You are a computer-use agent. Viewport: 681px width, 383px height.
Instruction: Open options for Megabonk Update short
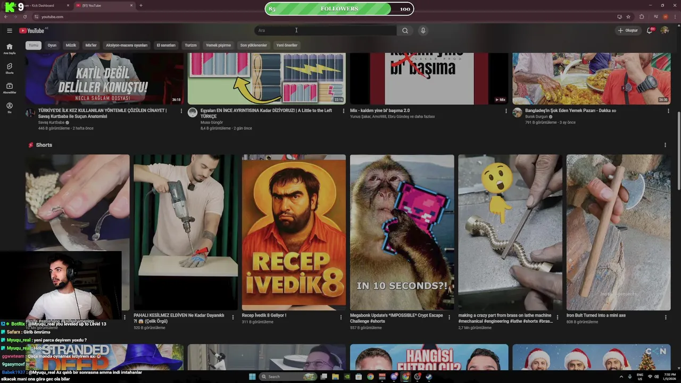449,318
